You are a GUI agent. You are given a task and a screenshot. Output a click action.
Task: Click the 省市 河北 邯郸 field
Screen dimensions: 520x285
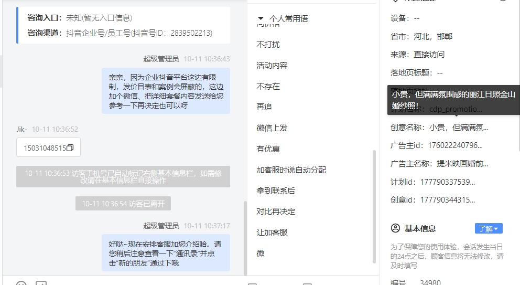coord(421,36)
